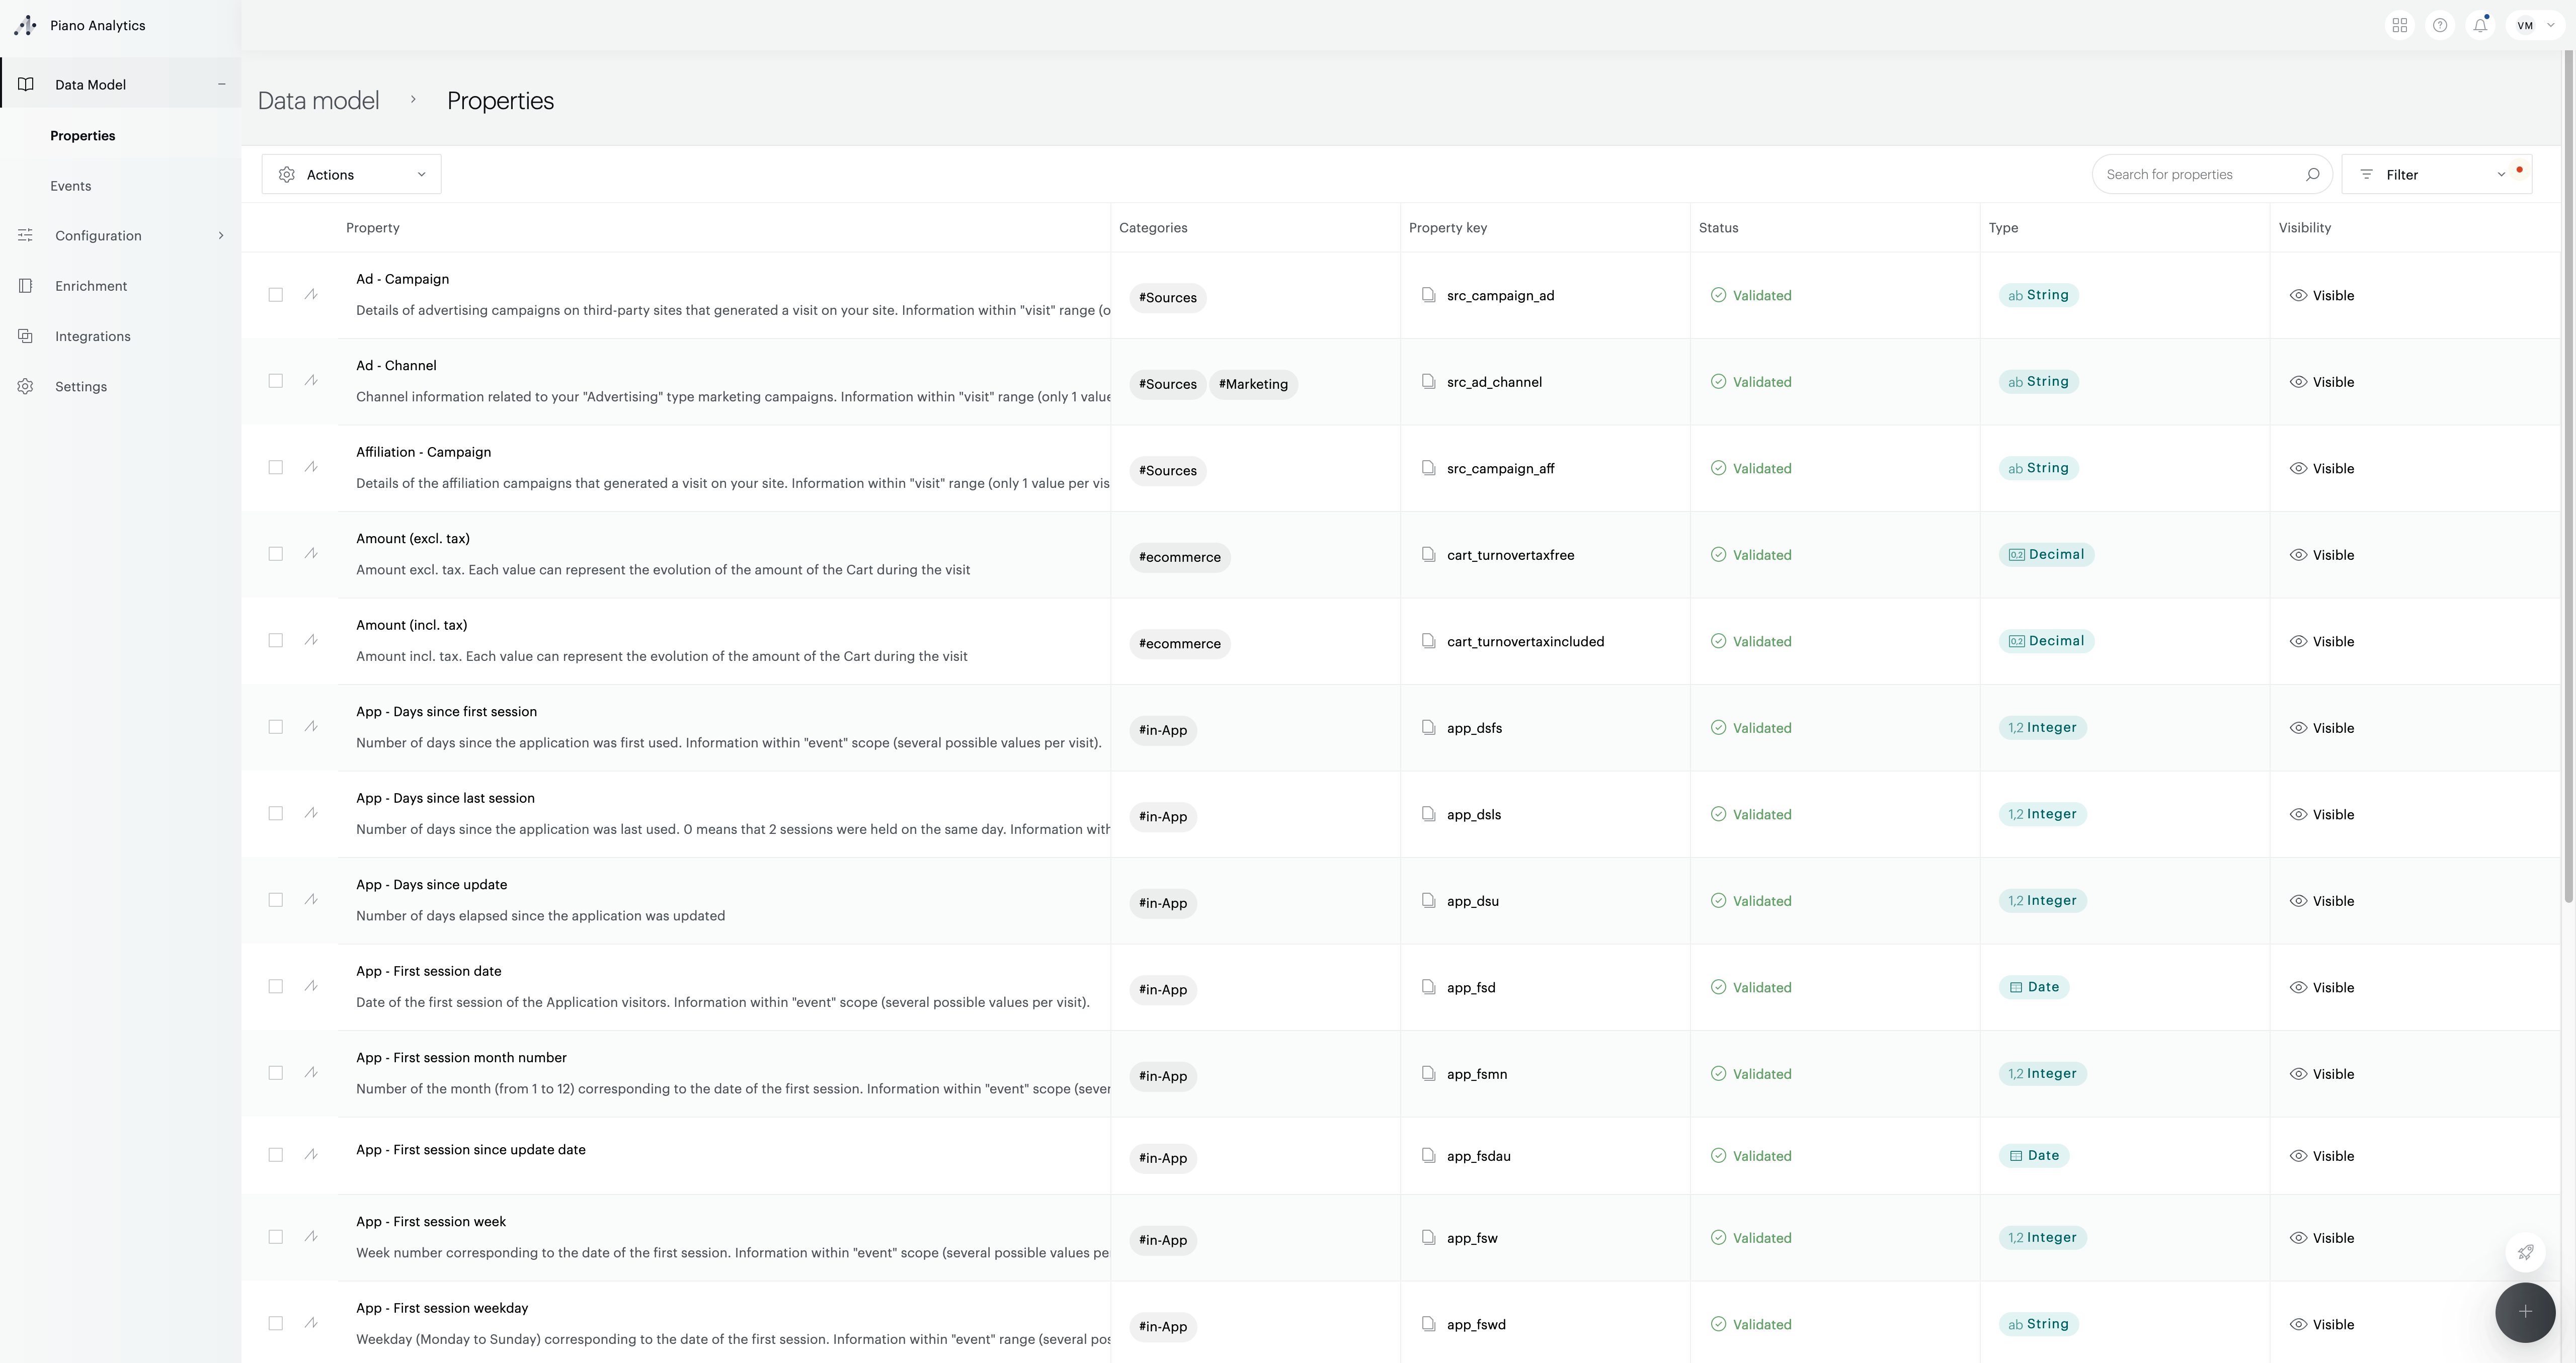Switch to the Events section

coord(71,185)
